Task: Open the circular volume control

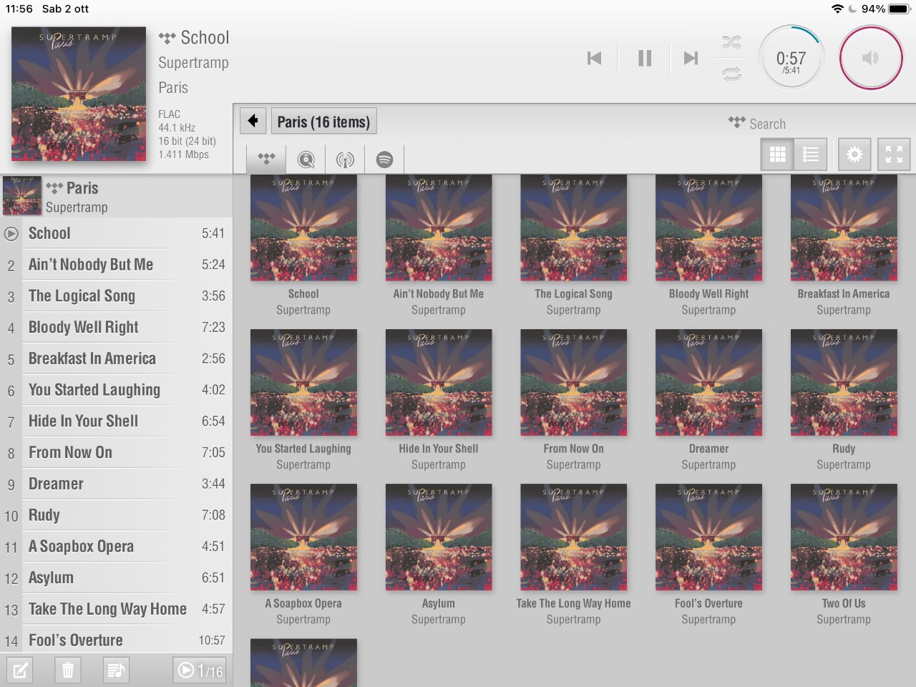Action: tap(871, 58)
